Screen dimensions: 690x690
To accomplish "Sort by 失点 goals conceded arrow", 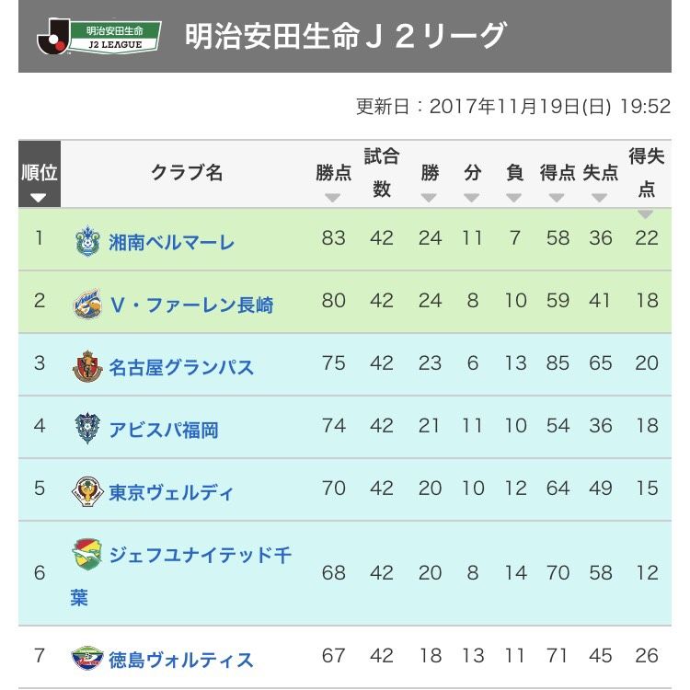I will click(599, 198).
